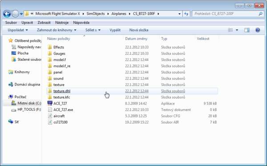Click SimObjects breadcrumb in address bar
The height and width of the screenshot is (166, 267).
(96, 14)
